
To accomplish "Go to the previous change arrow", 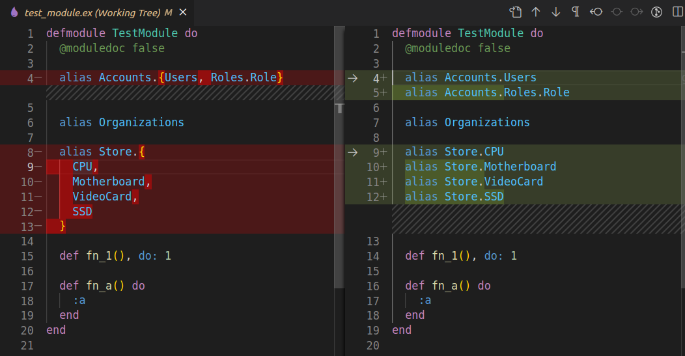I will pyautogui.click(x=536, y=12).
